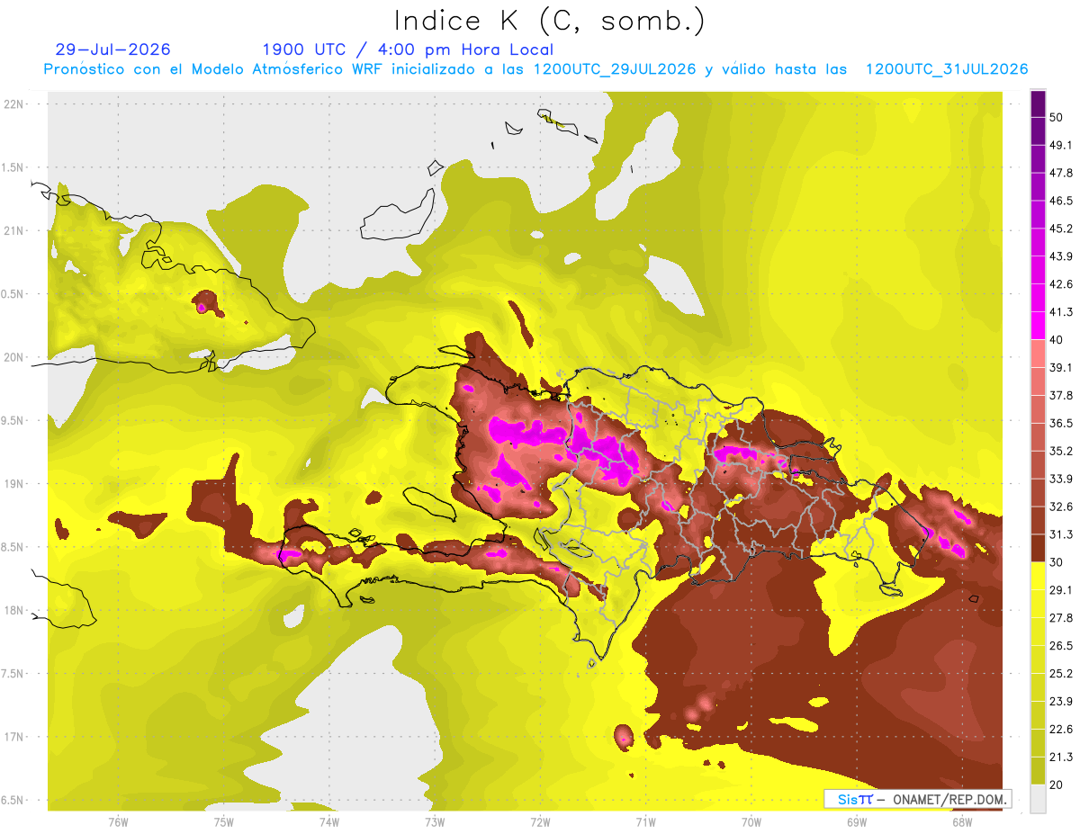Click the '1900 UTC / 4:00 pm Hora Local' time label
This screenshot has width=1080, height=834.
click(408, 49)
